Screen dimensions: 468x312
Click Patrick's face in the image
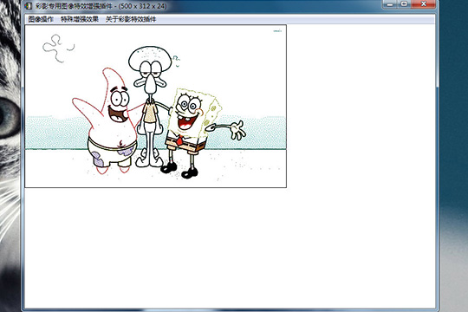pyautogui.click(x=120, y=106)
